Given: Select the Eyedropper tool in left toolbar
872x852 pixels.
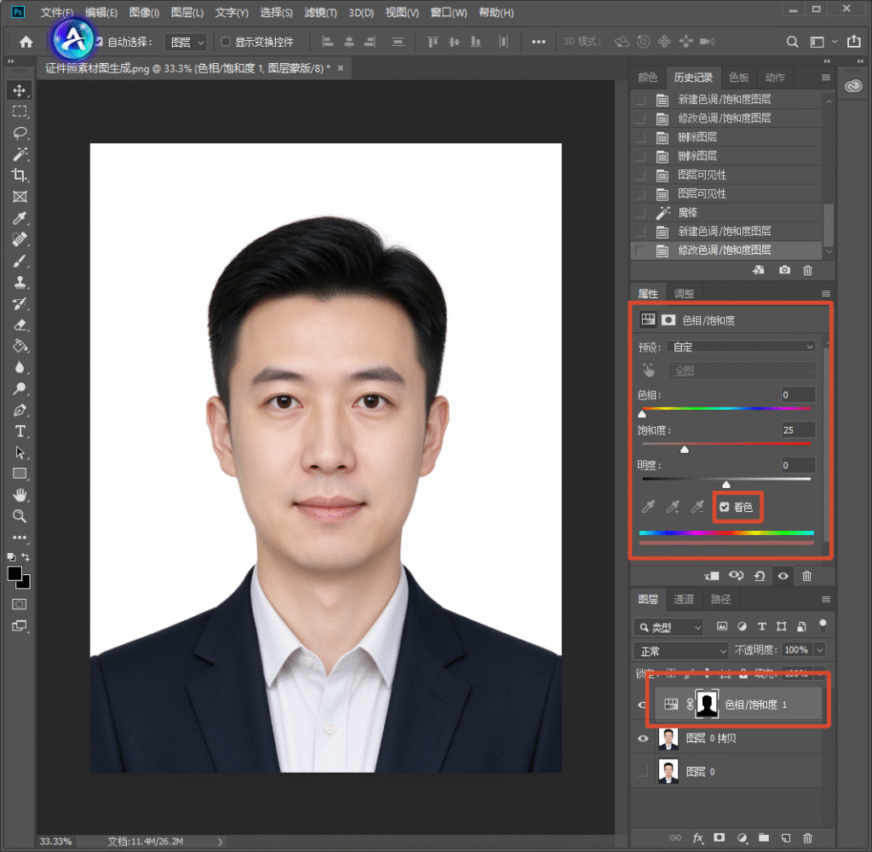Looking at the screenshot, I should click(20, 217).
